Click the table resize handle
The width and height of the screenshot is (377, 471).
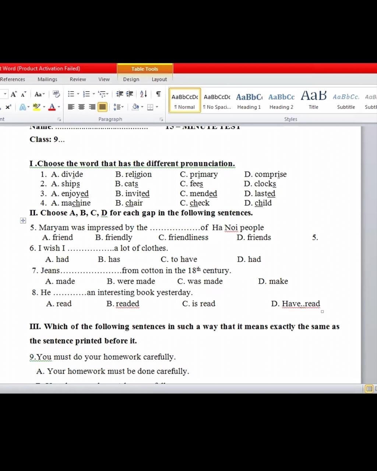(323, 312)
